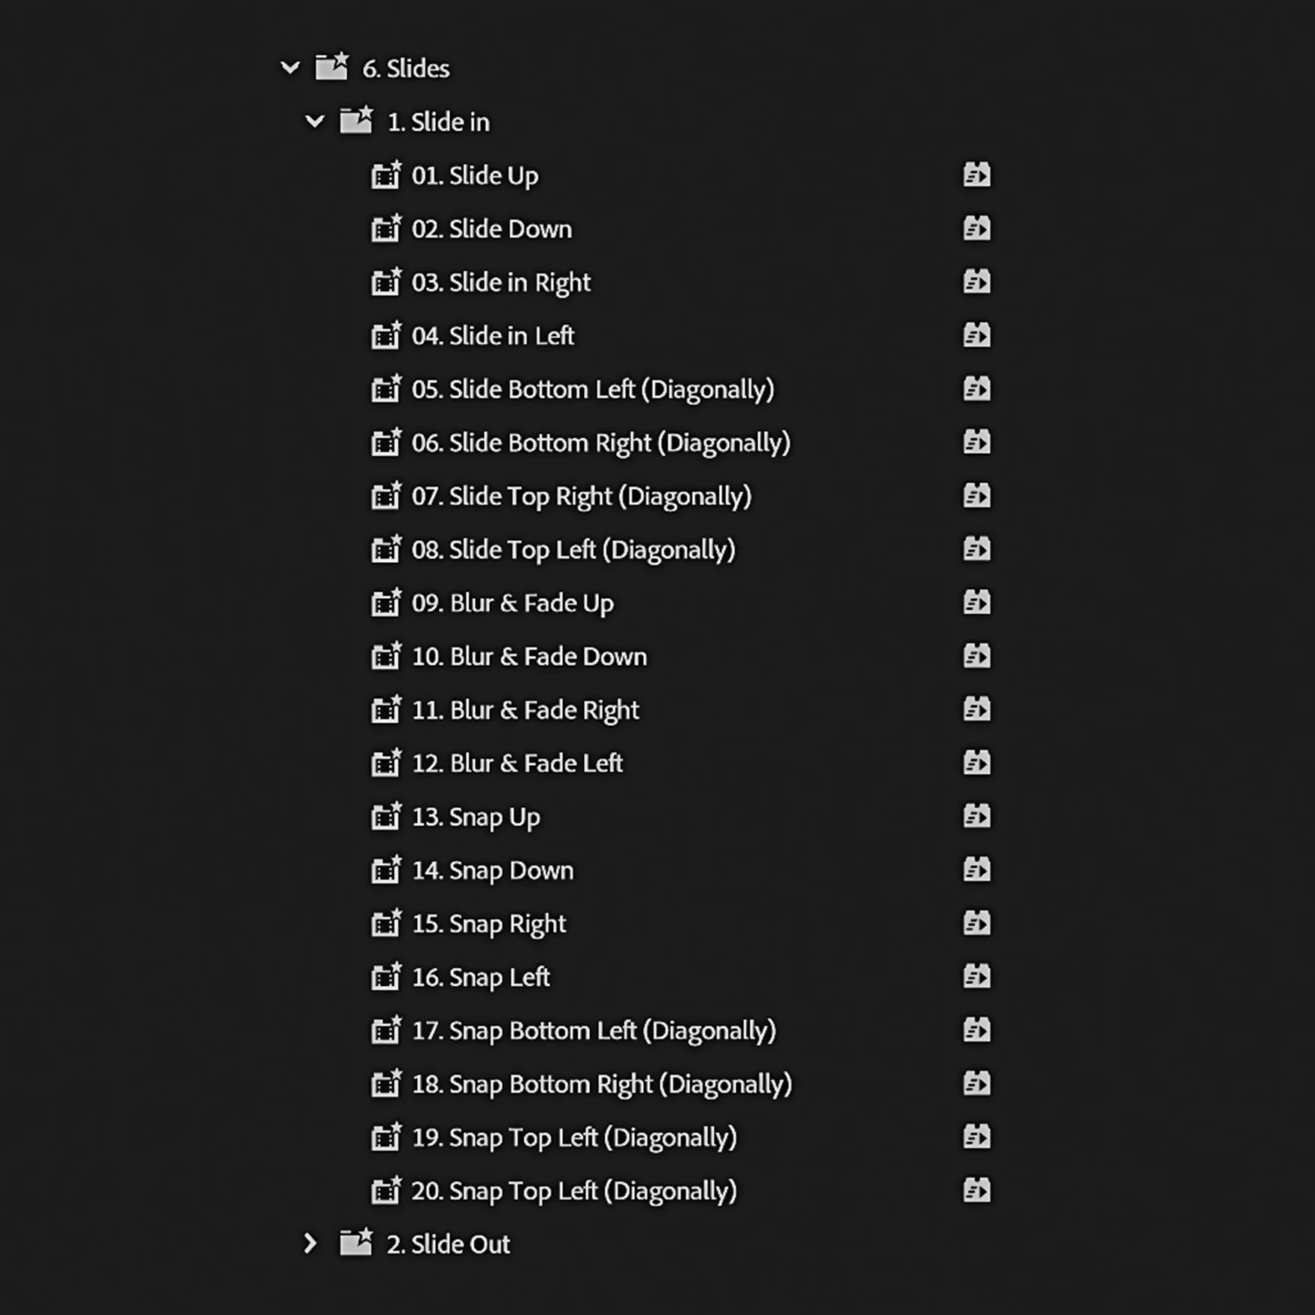Select the 03. Slide in Right preset
Image resolution: width=1315 pixels, height=1315 pixels.
500,283
